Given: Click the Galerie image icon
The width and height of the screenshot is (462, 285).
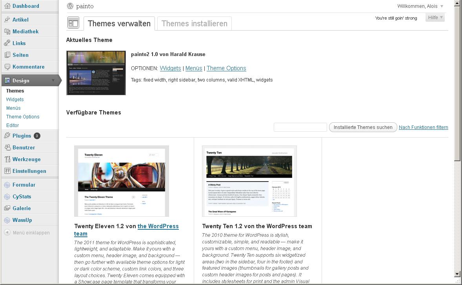Looking at the screenshot, I should pos(7,208).
